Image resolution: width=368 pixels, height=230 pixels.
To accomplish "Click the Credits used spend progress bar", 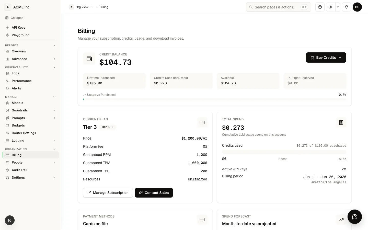I will coord(284,152).
